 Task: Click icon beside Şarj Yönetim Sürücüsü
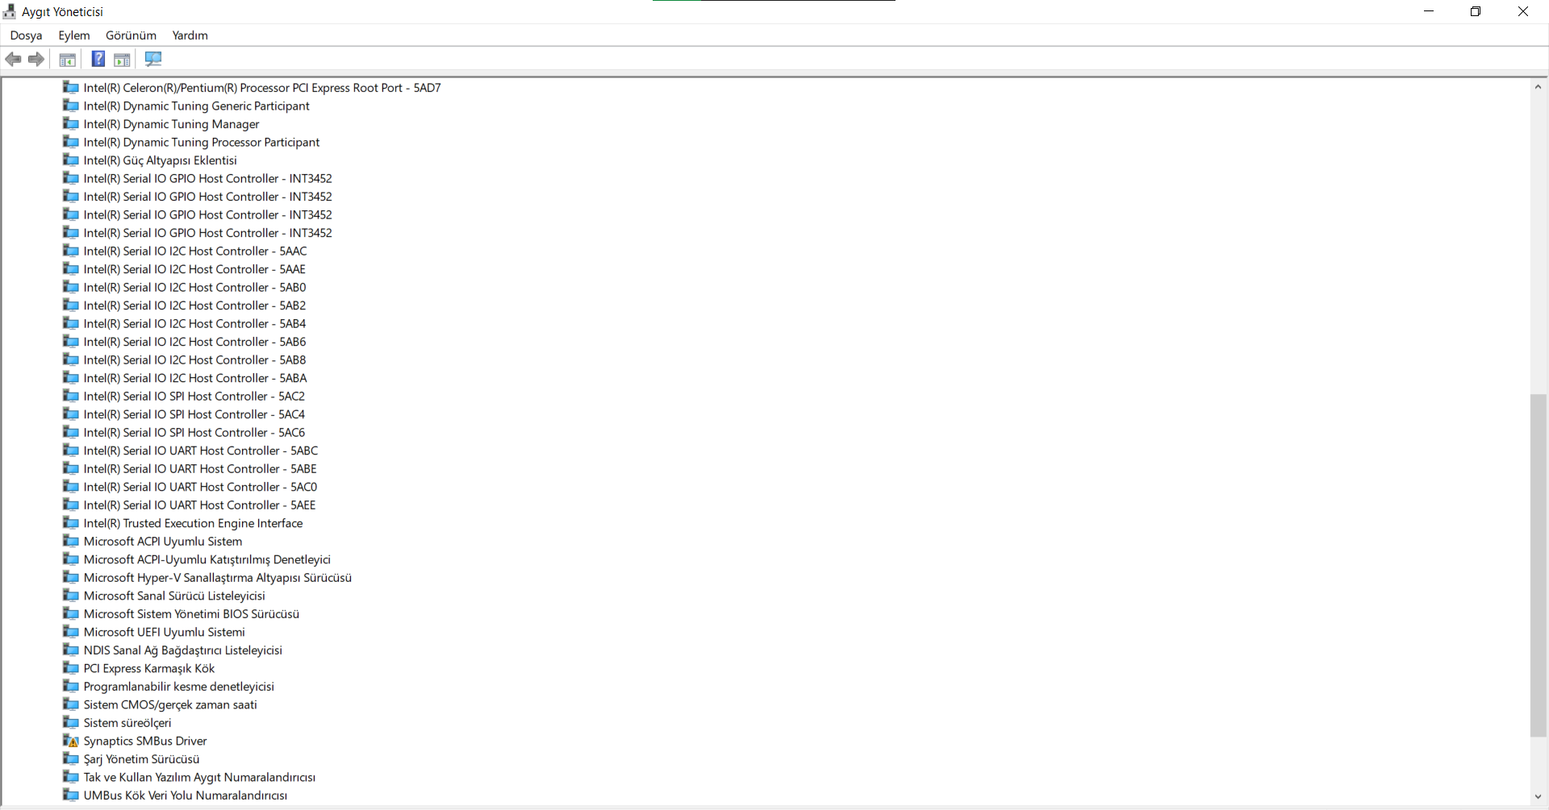(71, 759)
